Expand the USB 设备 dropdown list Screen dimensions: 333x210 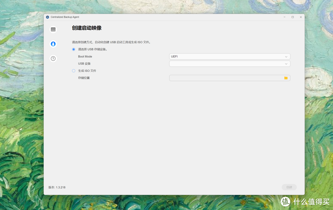coord(229,64)
